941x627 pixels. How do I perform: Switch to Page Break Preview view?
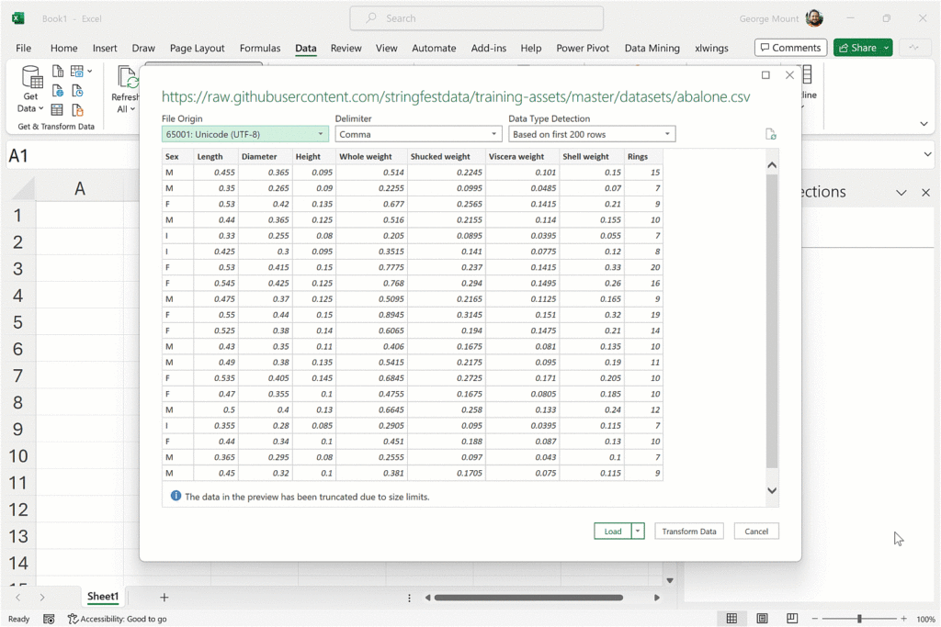791,619
